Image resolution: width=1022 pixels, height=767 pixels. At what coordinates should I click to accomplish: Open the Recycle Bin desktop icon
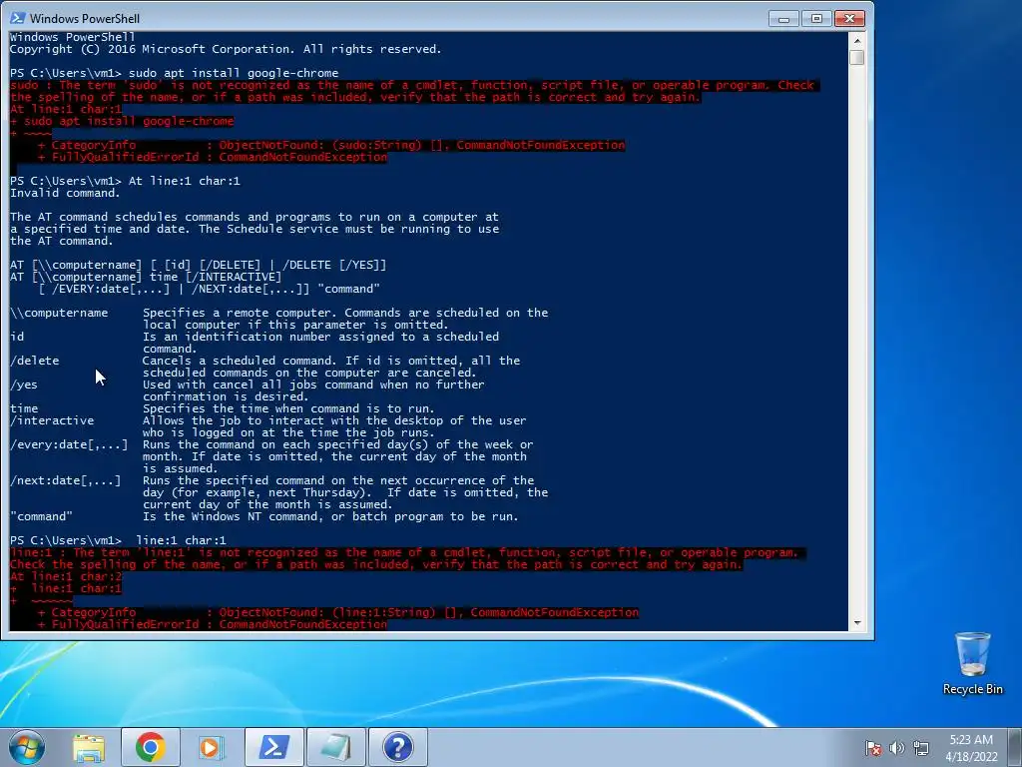972,663
